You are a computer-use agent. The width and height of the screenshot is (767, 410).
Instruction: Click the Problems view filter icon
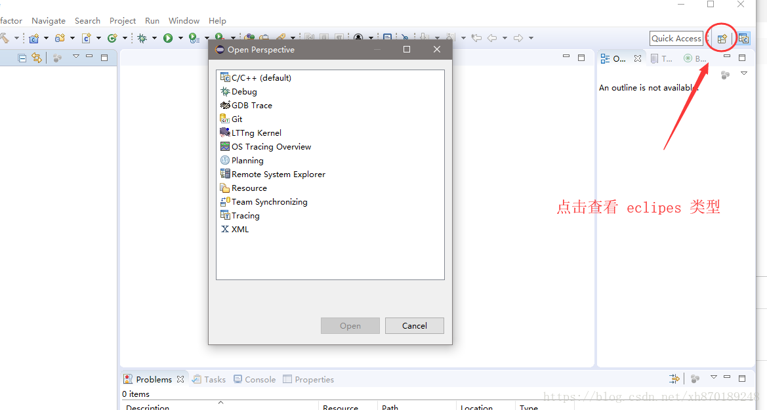click(674, 379)
